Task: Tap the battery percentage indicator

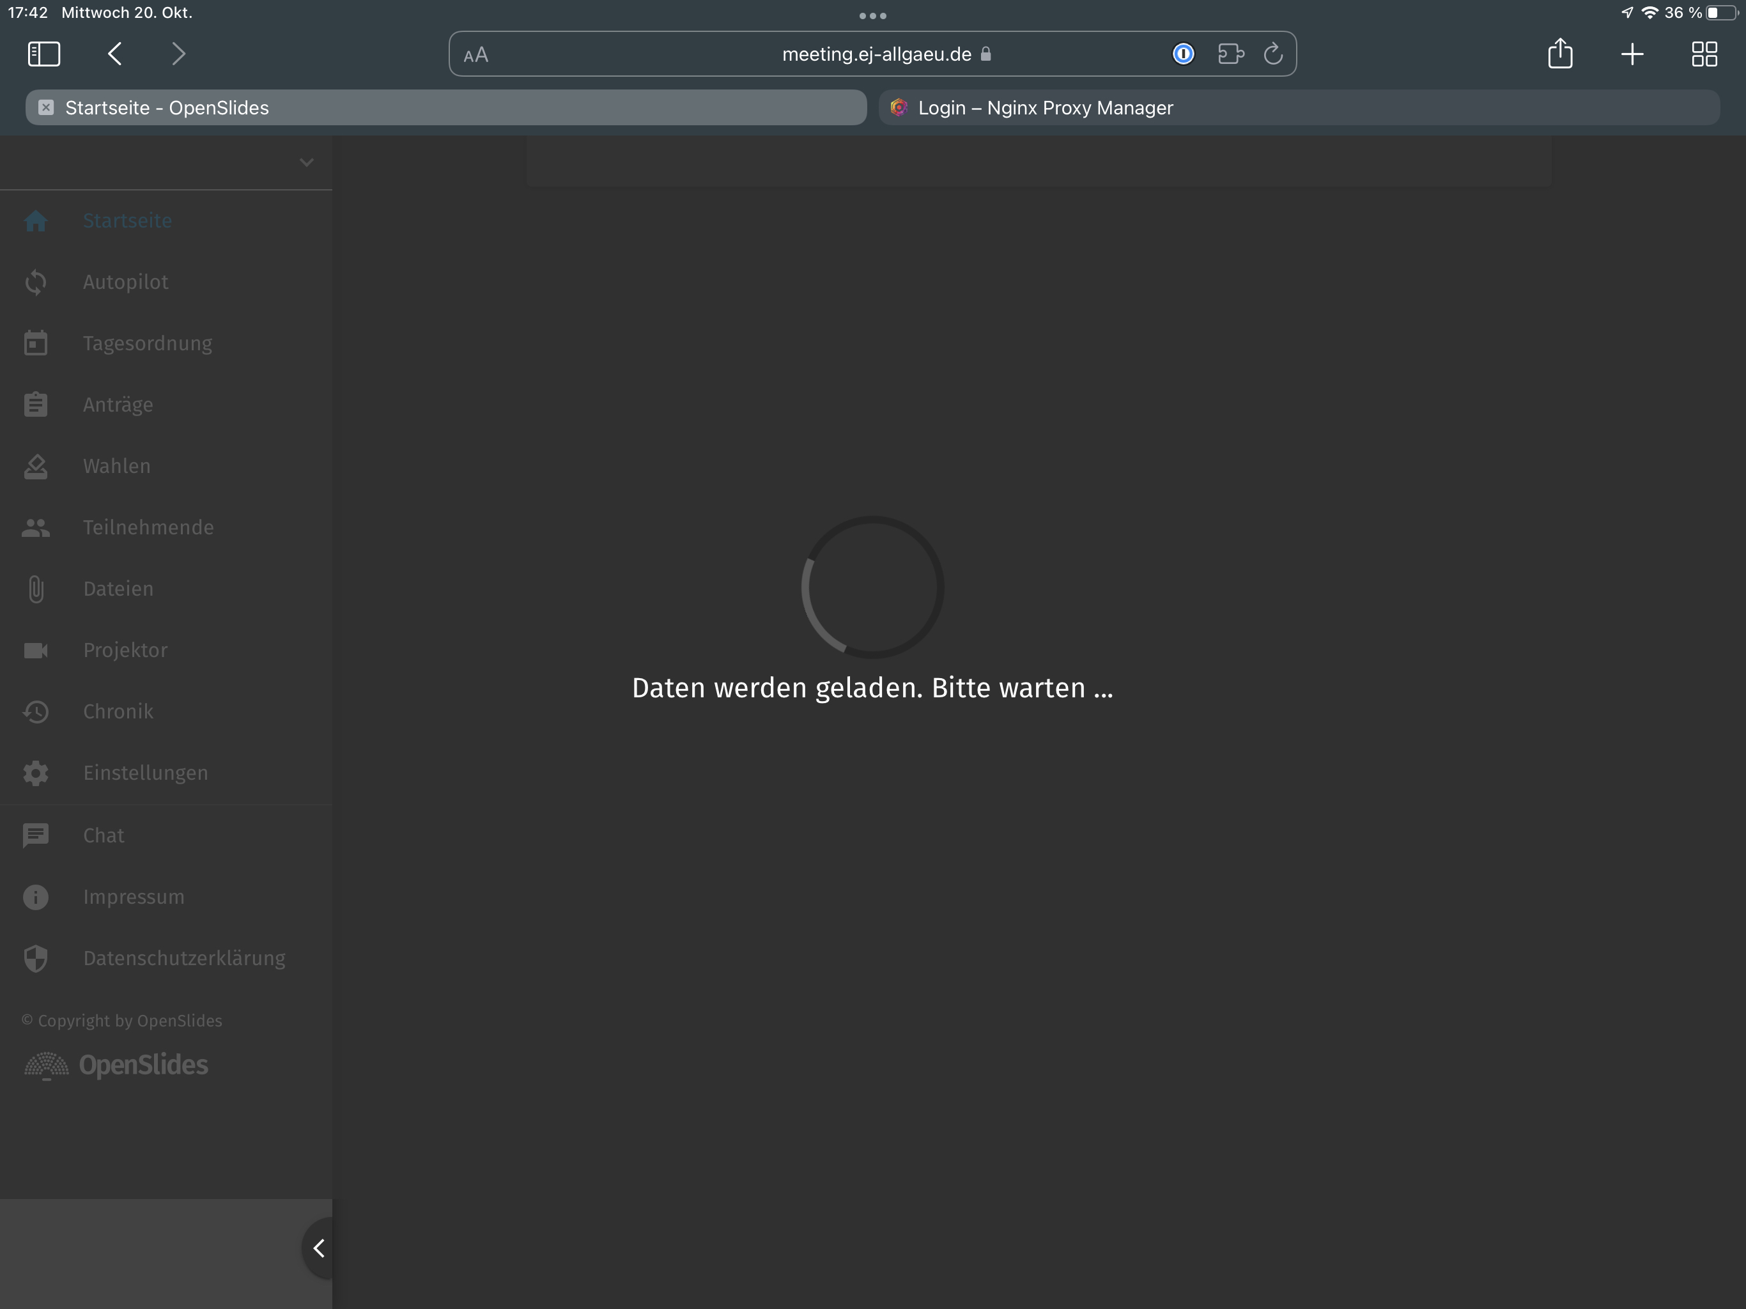Action: point(1683,13)
